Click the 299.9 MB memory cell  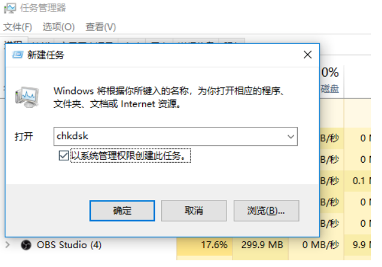[x=261, y=245]
